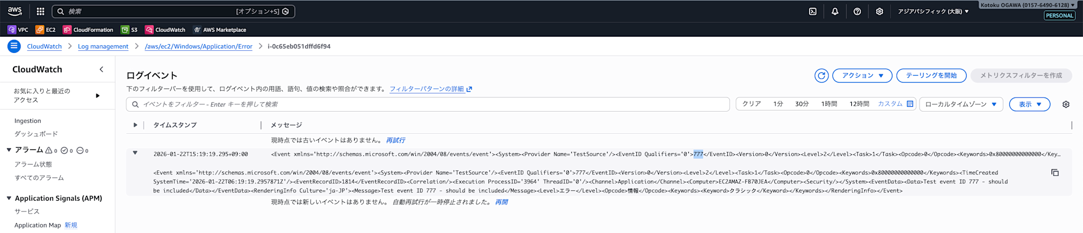The height and width of the screenshot is (233, 1083).
Task: Open Ingestion in the sidebar
Action: point(28,121)
